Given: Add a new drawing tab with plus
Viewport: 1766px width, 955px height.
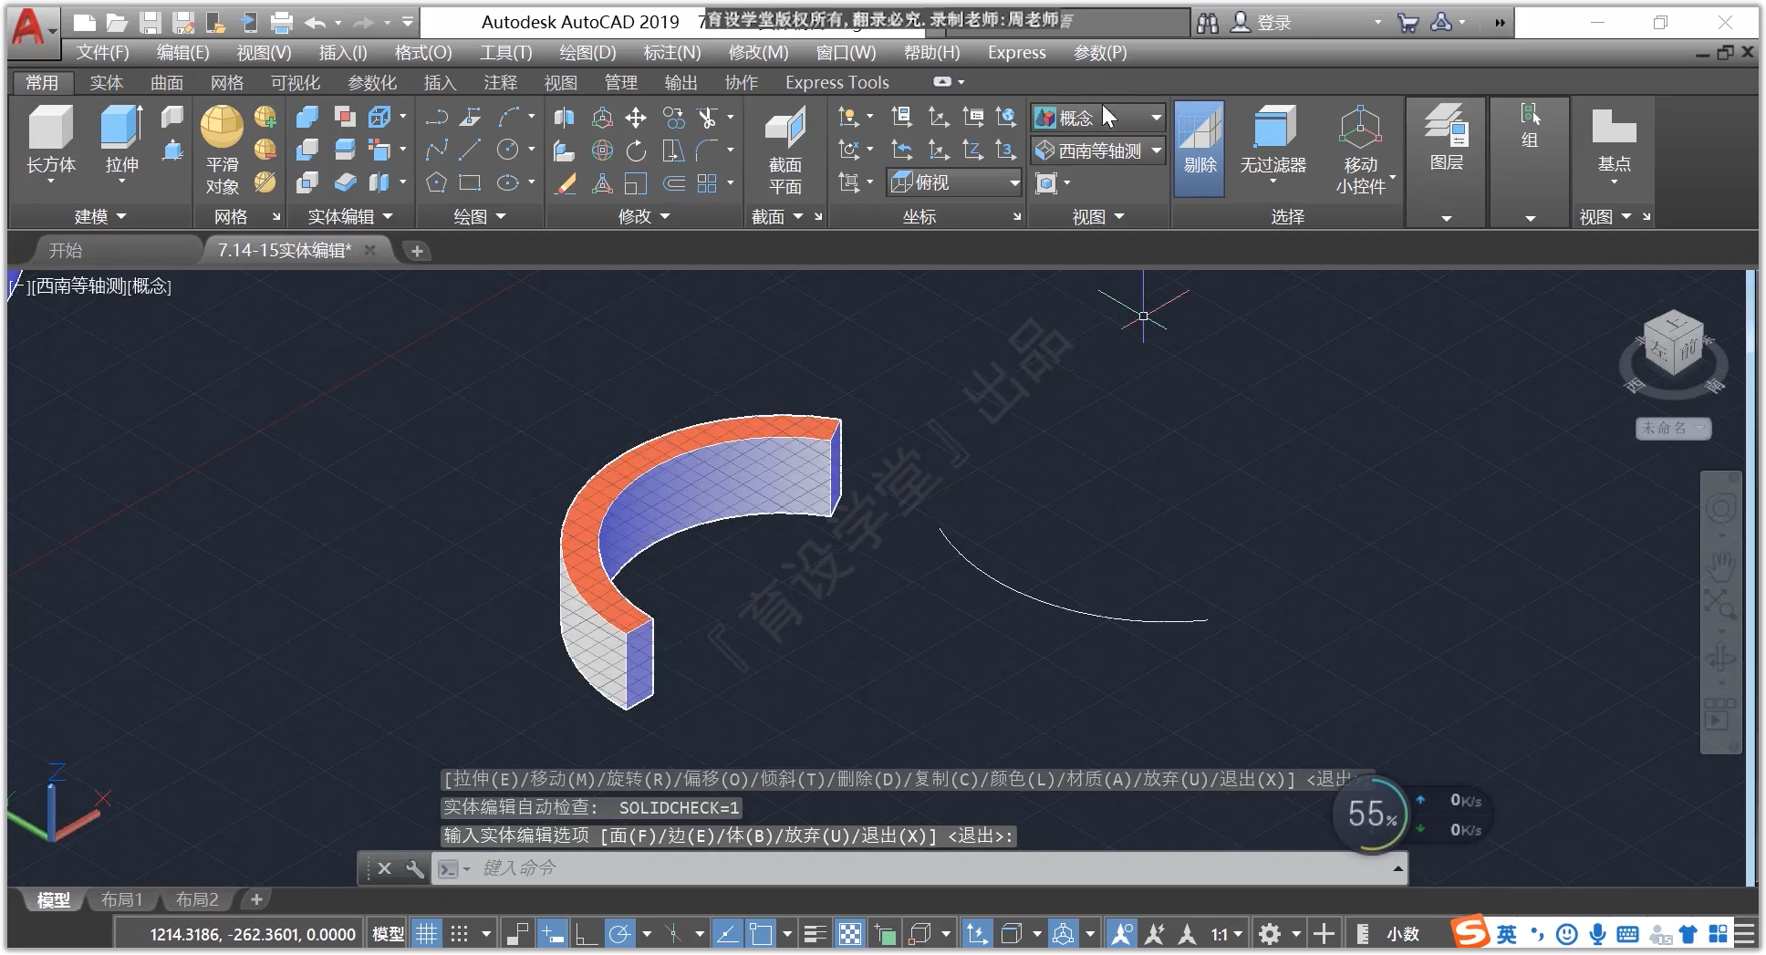Looking at the screenshot, I should [417, 251].
